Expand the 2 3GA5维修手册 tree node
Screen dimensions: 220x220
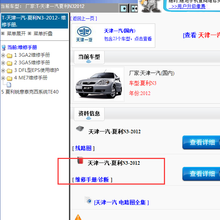[3, 63]
